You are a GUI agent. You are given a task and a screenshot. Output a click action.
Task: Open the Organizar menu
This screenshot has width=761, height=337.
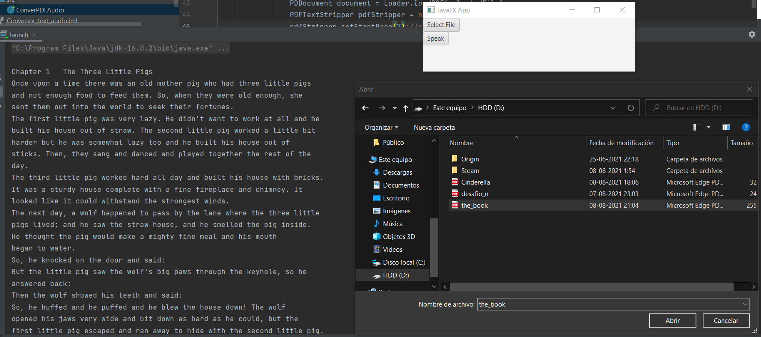coord(381,128)
